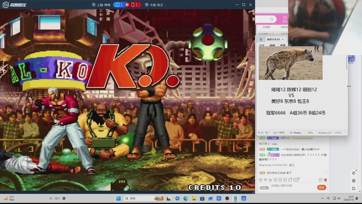Open Task View on the taskbar
The height and width of the screenshot is (204, 362).
pos(169,199)
